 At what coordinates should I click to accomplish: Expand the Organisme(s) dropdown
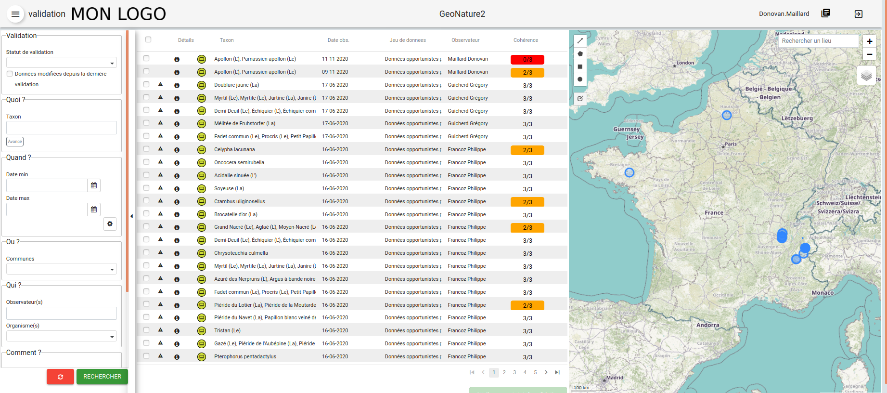62,336
